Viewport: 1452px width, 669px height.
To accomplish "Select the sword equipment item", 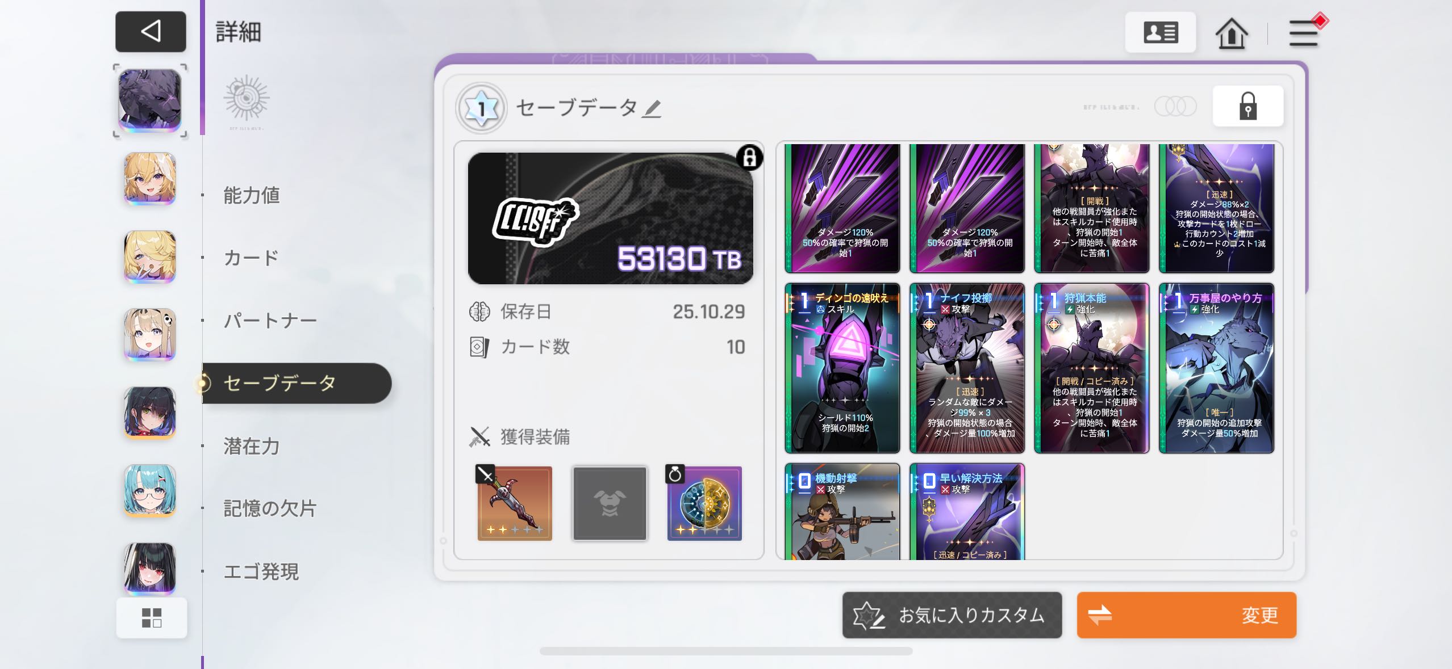I will point(514,503).
